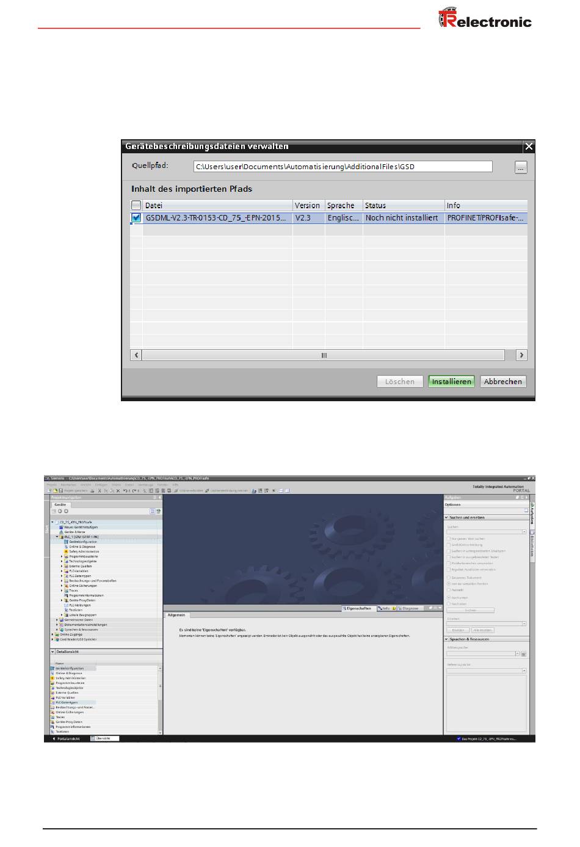Collapse the Detailansicht panel
The height and width of the screenshot is (847, 580).
tap(53, 652)
